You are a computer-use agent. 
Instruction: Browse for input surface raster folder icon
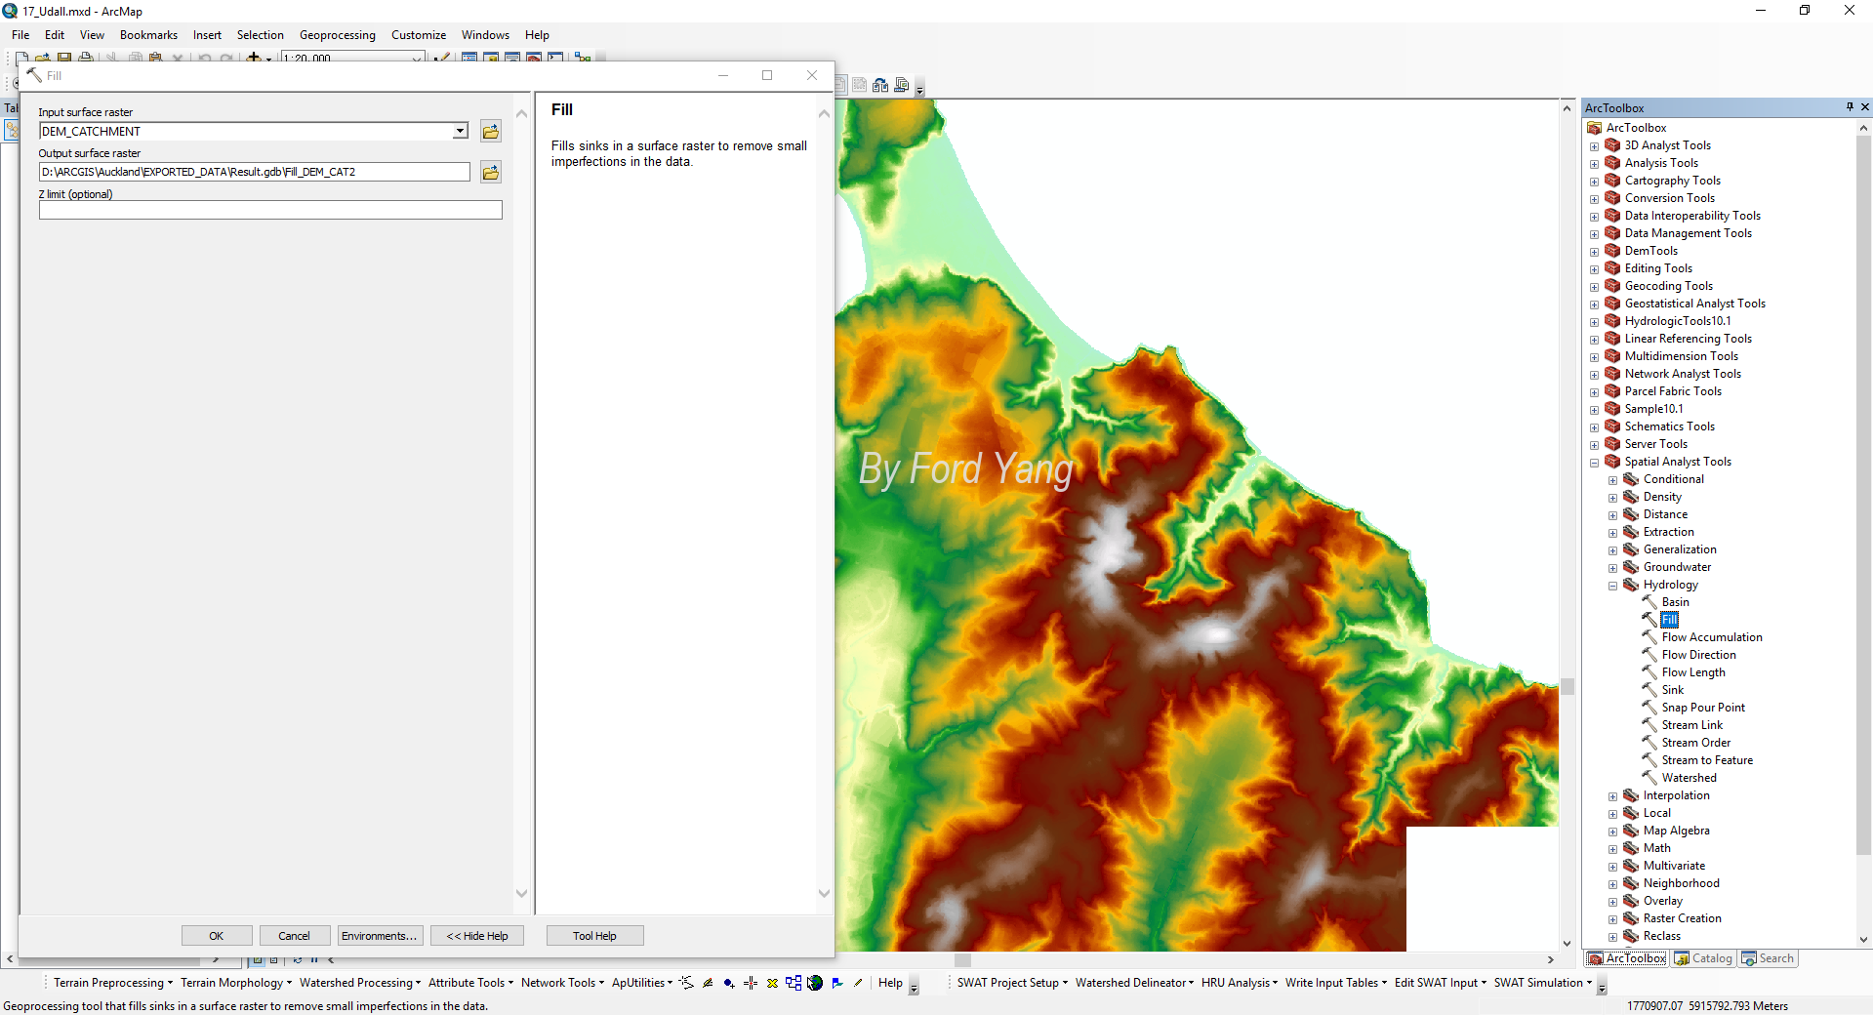point(491,132)
